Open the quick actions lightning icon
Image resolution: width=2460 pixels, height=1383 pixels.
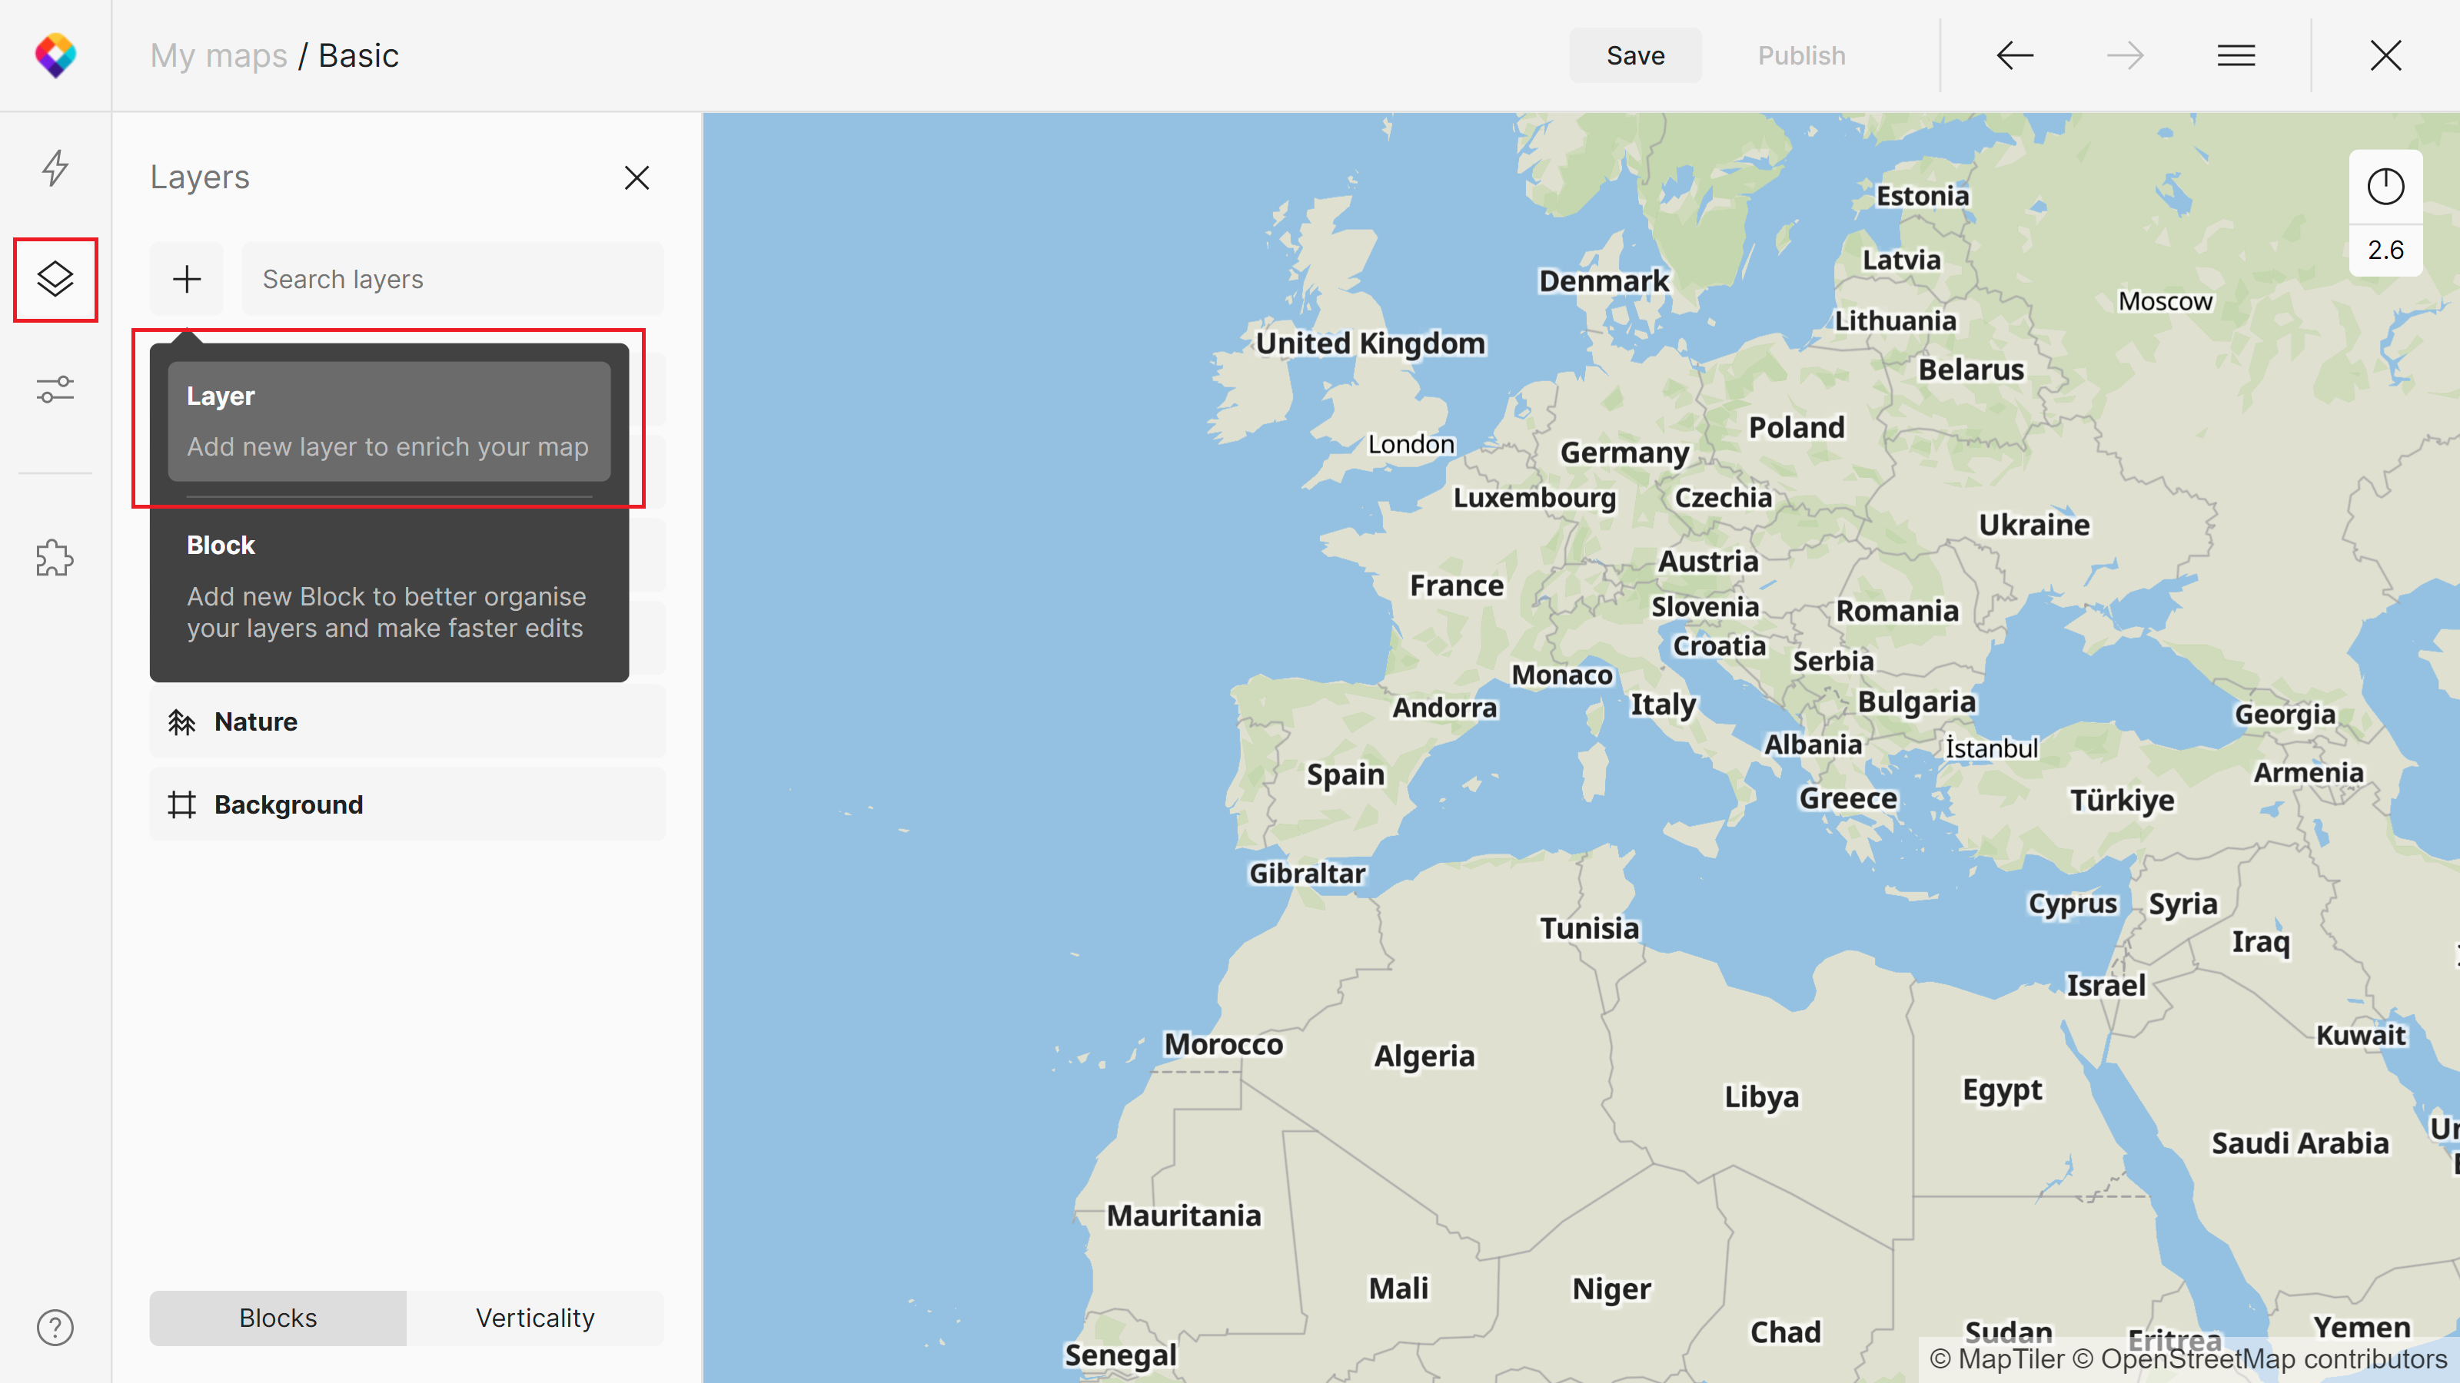tap(55, 168)
